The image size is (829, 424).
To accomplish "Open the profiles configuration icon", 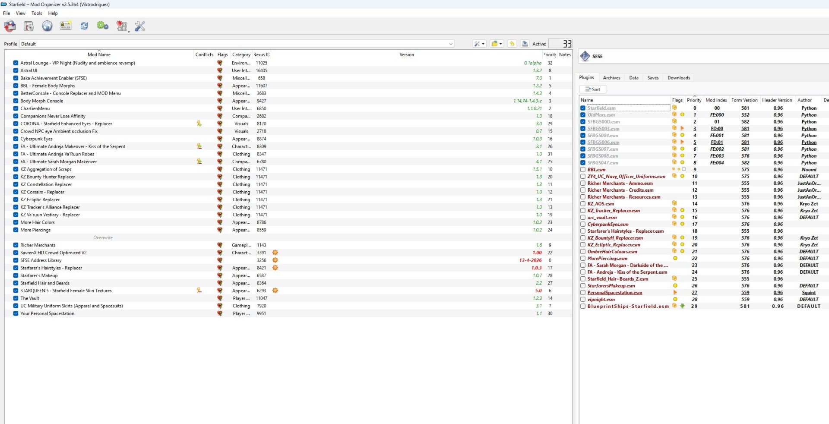I will coord(66,26).
